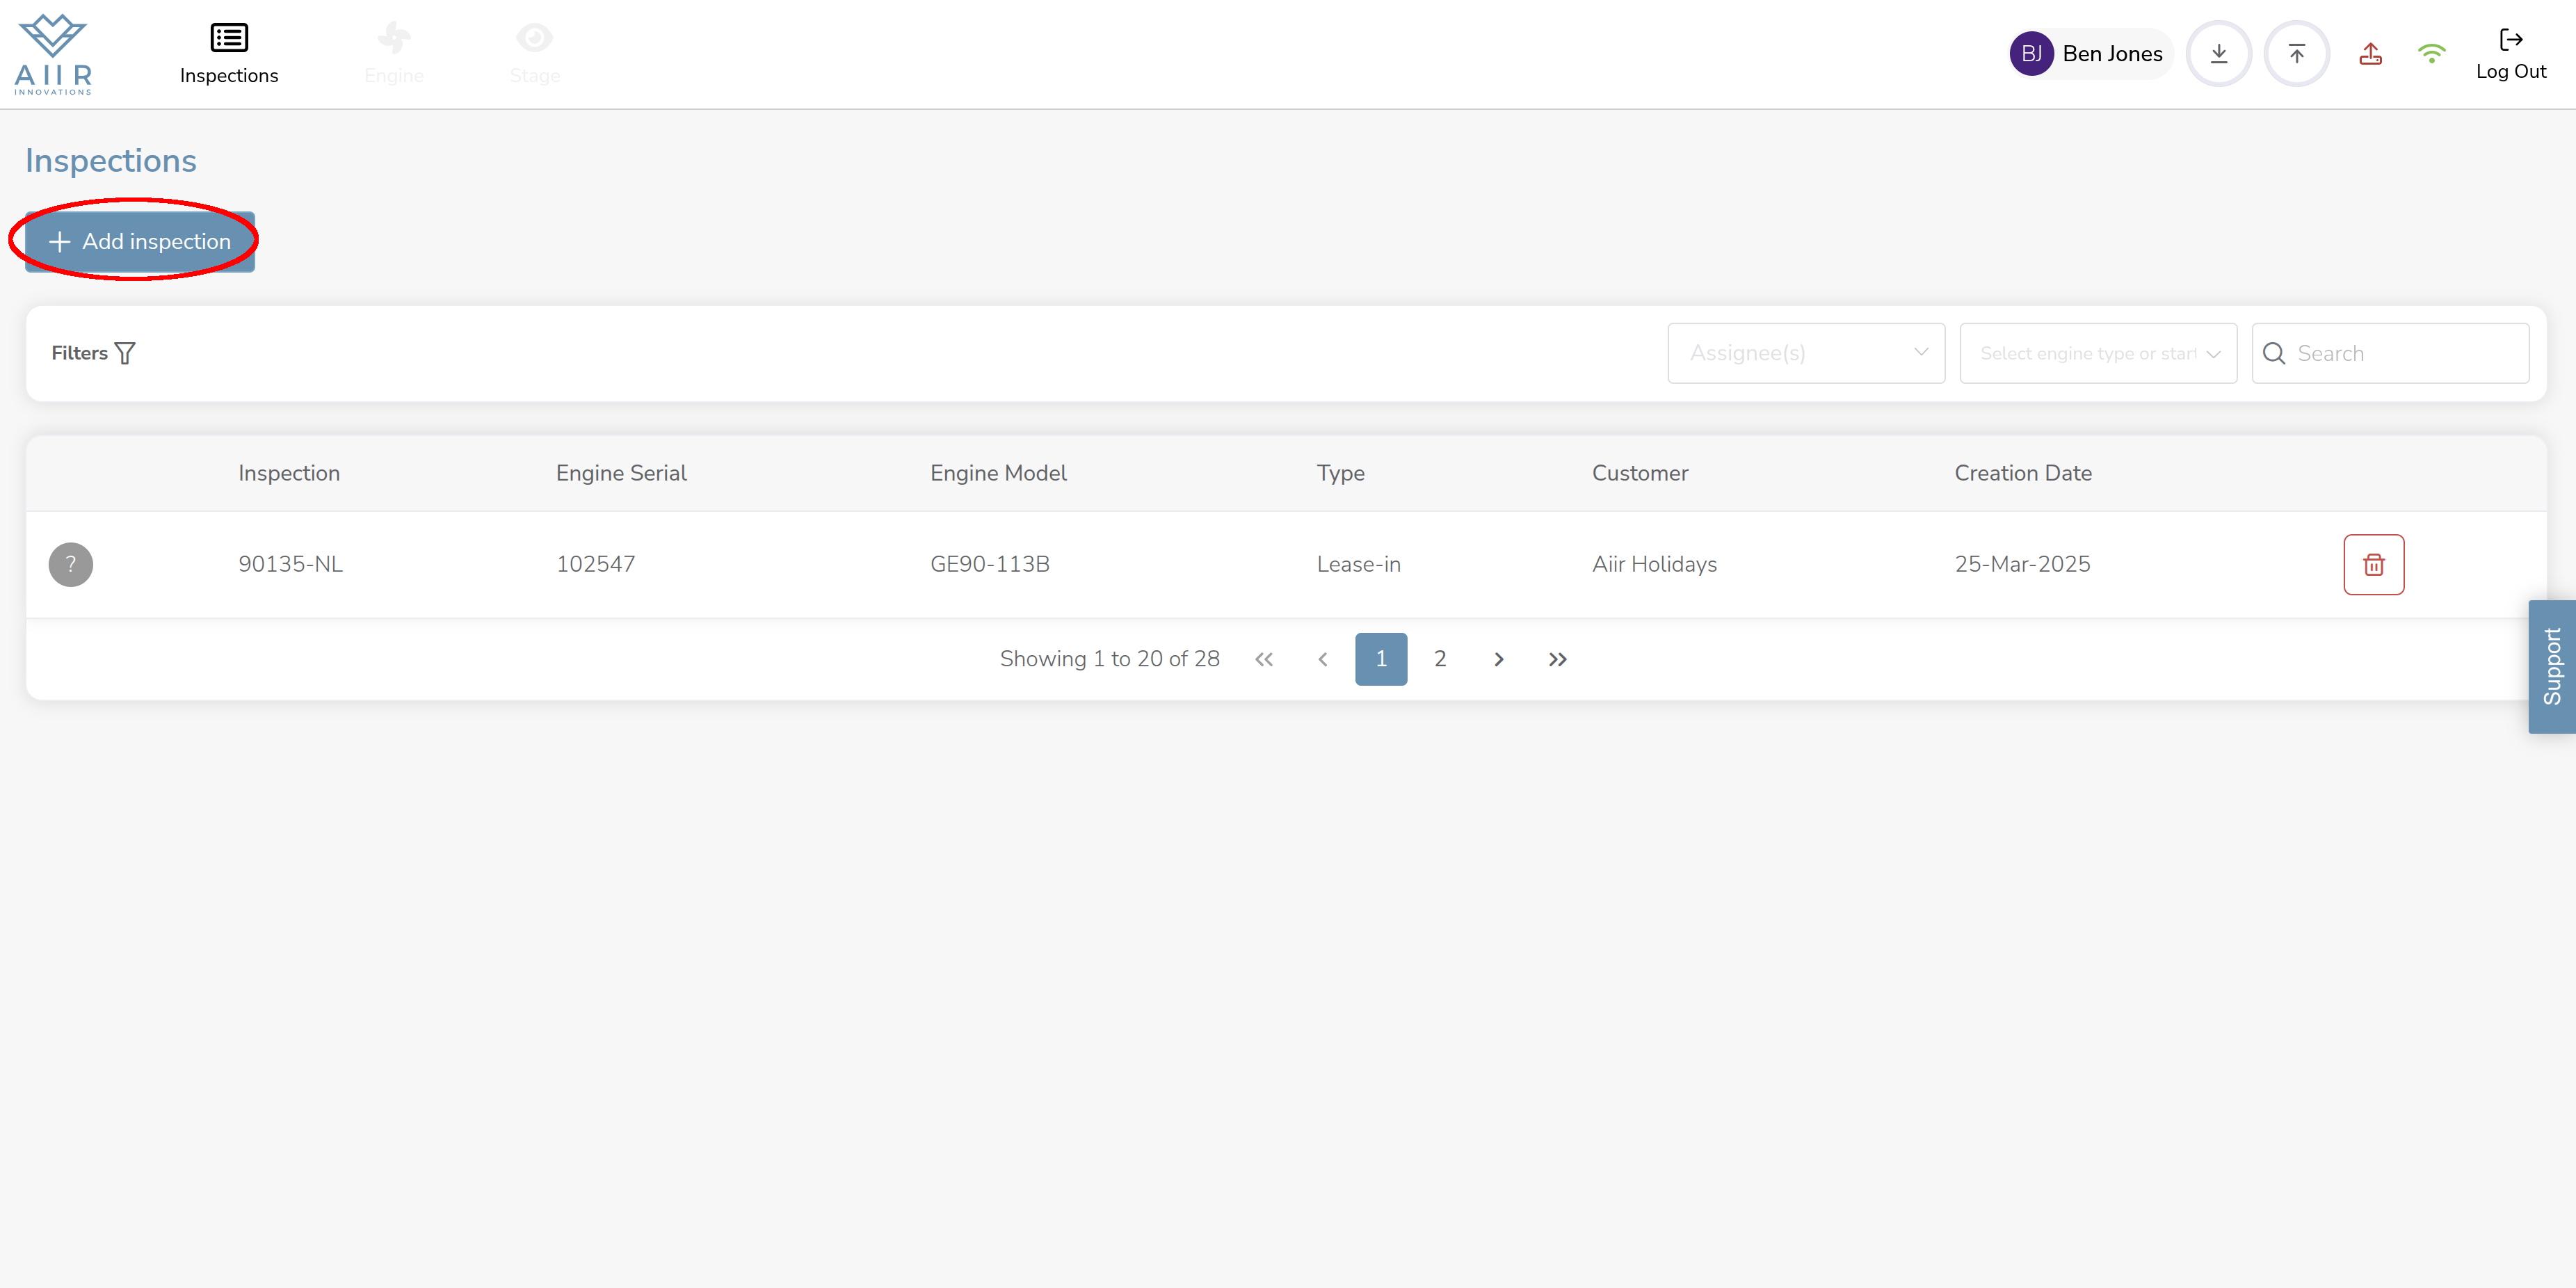Click the question mark status circle

[71, 565]
